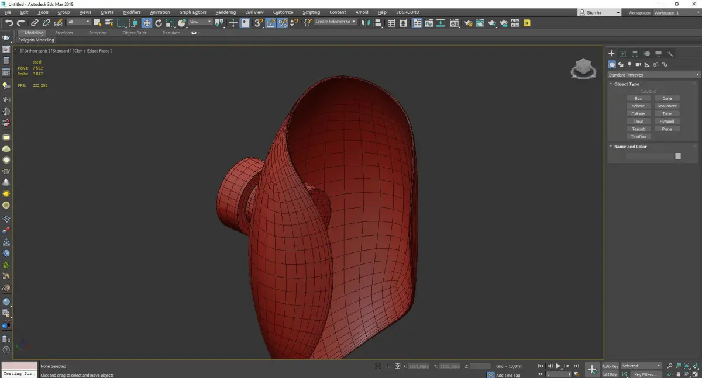Click the Teapot primitive button
This screenshot has height=378, width=702.
point(638,129)
